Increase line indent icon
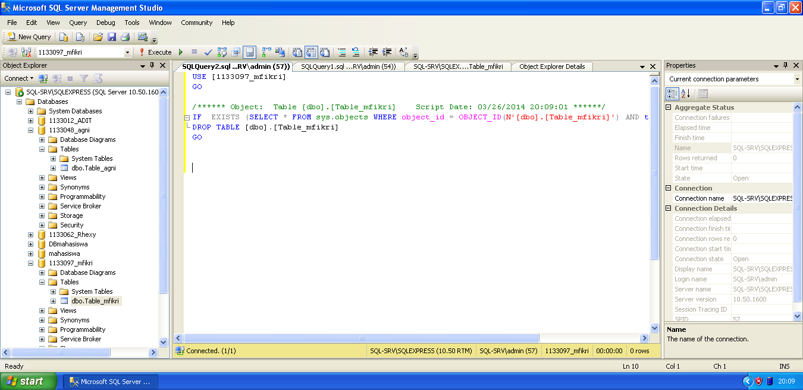The height and width of the screenshot is (390, 803). click(387, 52)
